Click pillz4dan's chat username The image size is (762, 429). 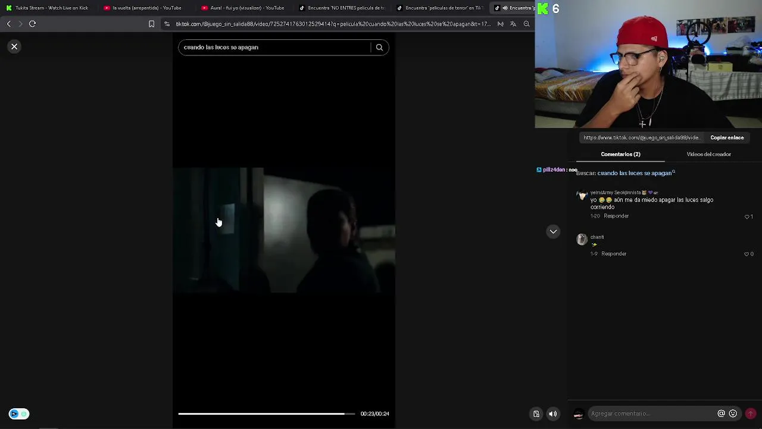(x=554, y=170)
